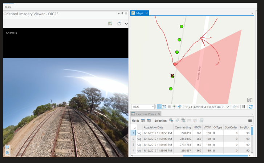Select table row 1 header
Image resolution: width=264 pixels, height=163 pixels.
pos(133,133)
